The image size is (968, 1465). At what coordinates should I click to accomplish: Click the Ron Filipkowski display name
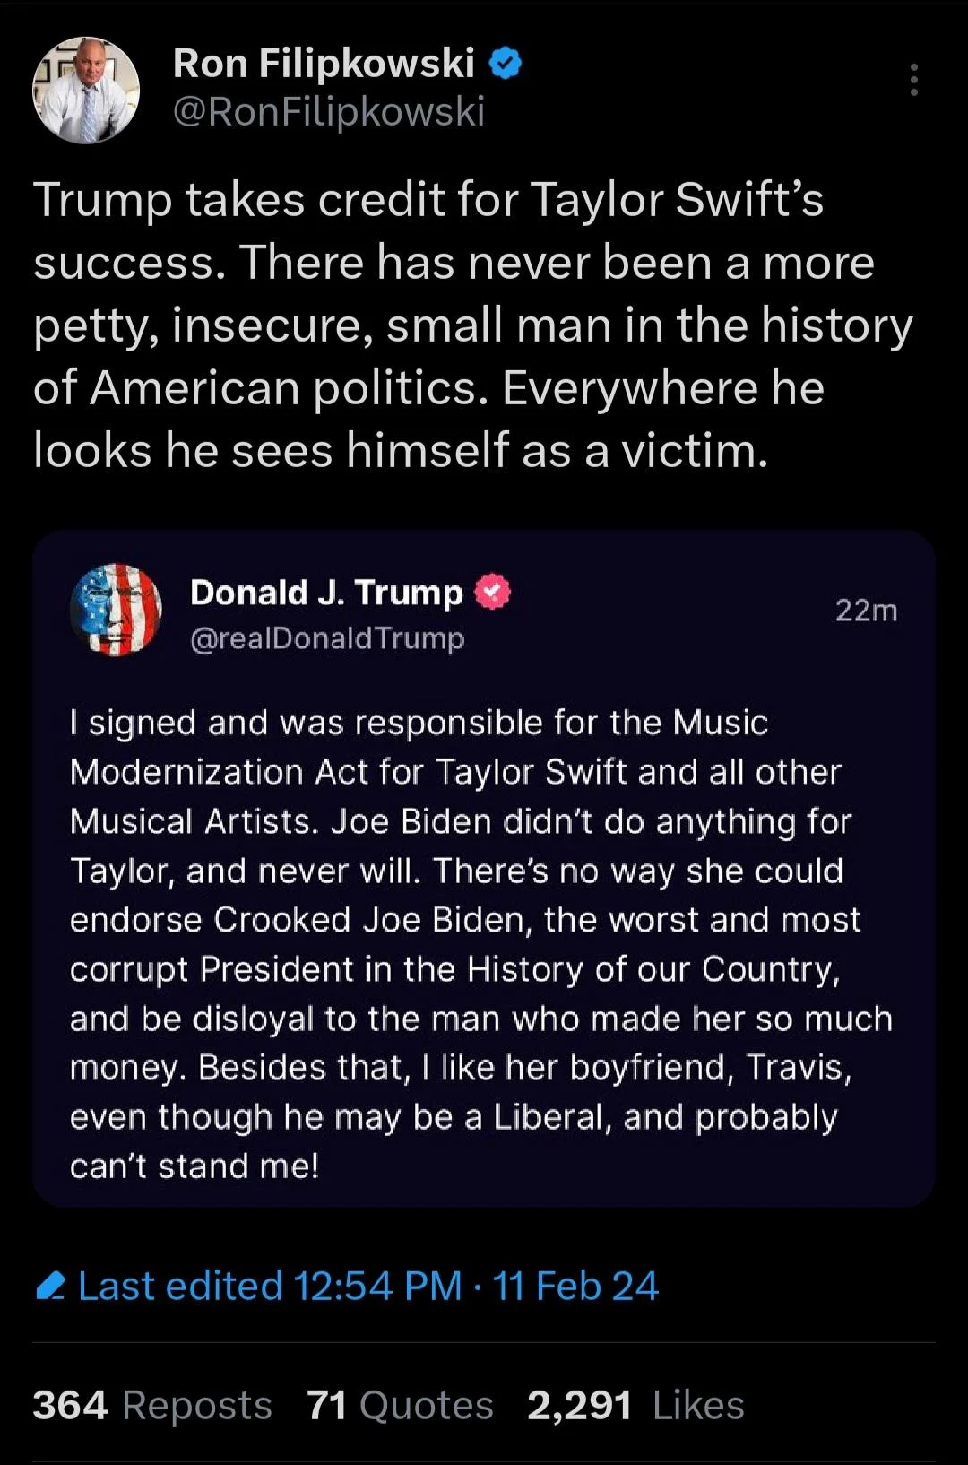323,64
